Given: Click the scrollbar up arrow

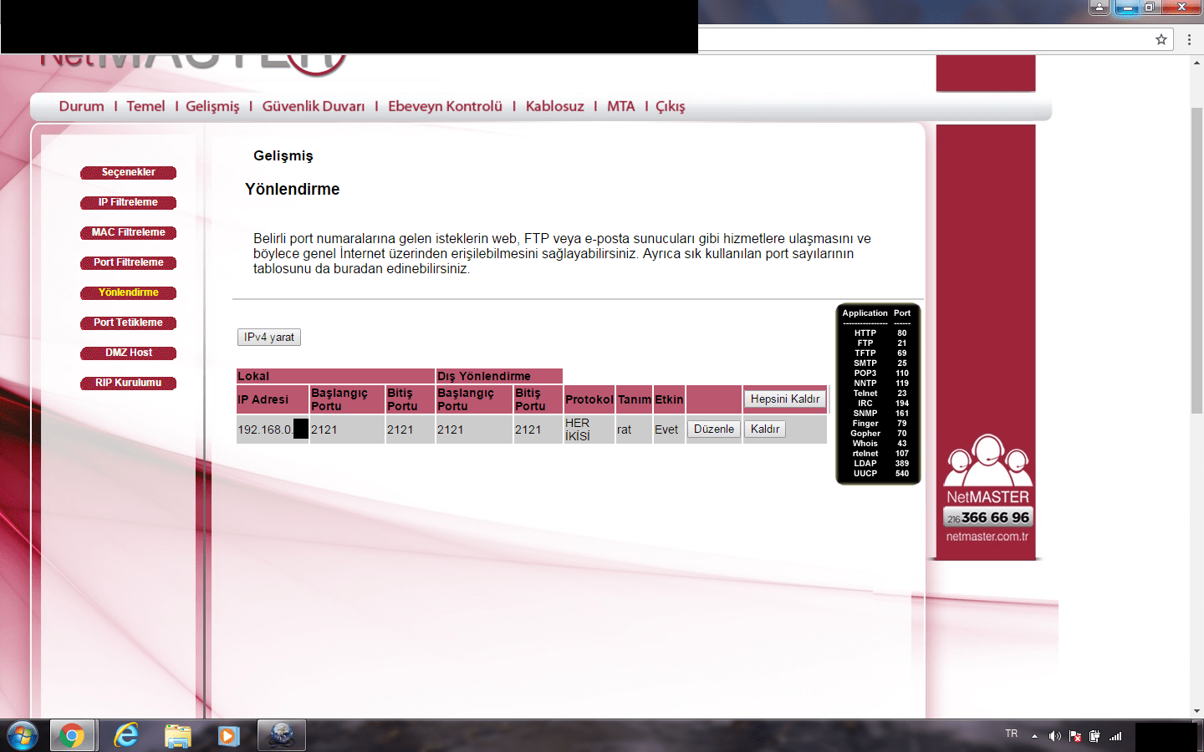Looking at the screenshot, I should [x=1196, y=62].
